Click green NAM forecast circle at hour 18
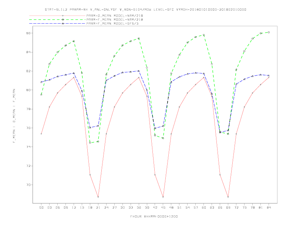The height and width of the screenshot is (226, 293). tap(90, 143)
